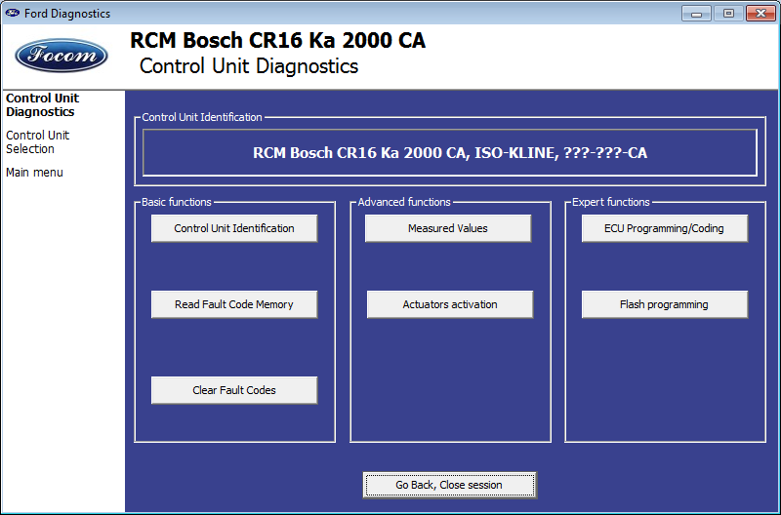Click the Ford icon in the title bar
The width and height of the screenshot is (781, 515).
[x=12, y=14]
